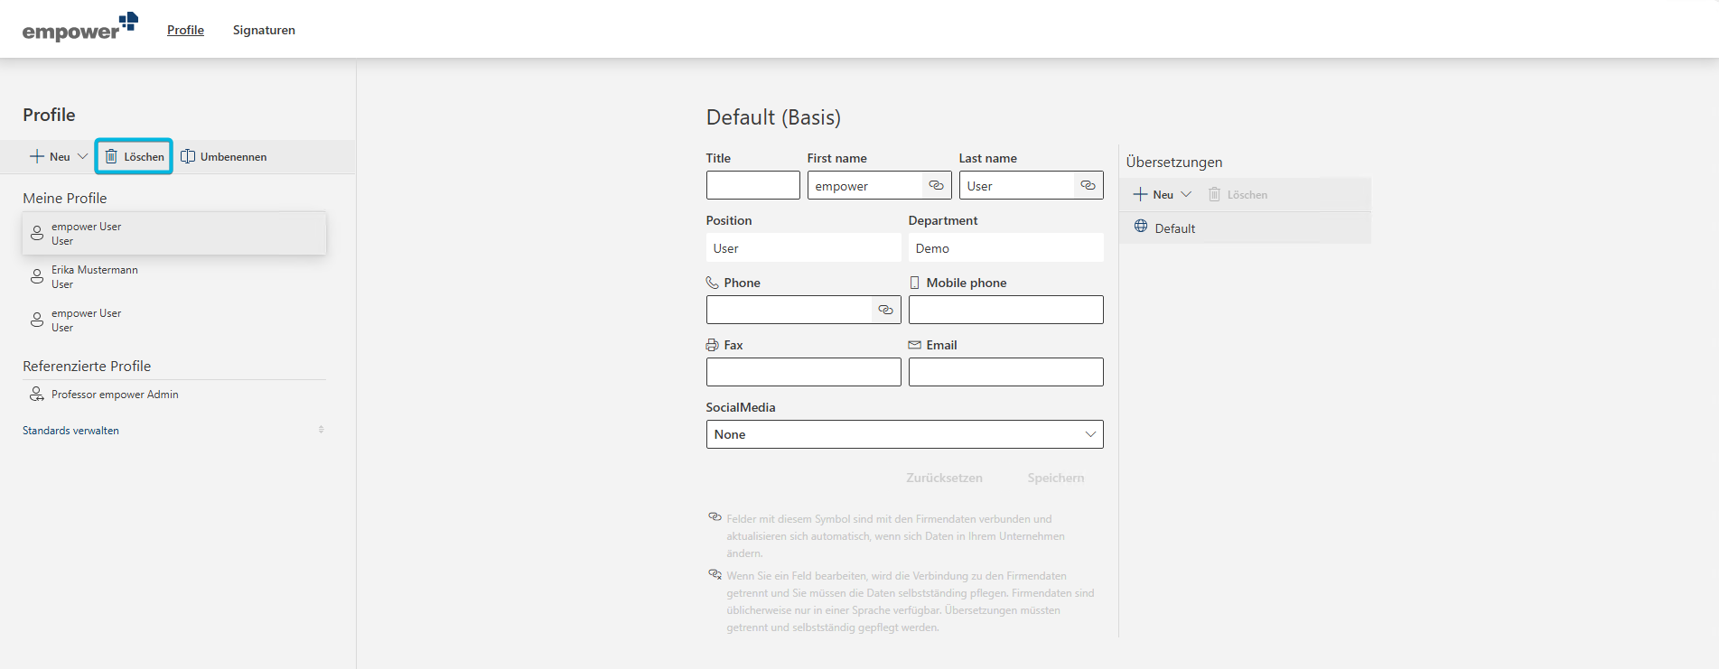Select the first empower User profile
The width and height of the screenshot is (1719, 669).
tap(174, 233)
